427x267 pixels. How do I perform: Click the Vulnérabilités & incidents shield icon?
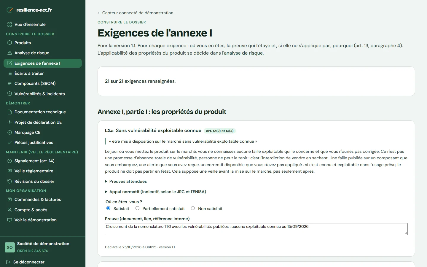(10, 94)
